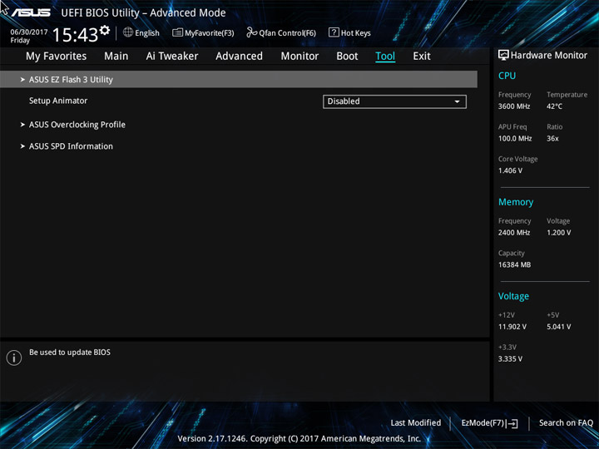This screenshot has width=599, height=449.
Task: Open the Exit tab
Action: point(422,57)
